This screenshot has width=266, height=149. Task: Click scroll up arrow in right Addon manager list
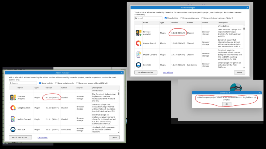point(244,26)
